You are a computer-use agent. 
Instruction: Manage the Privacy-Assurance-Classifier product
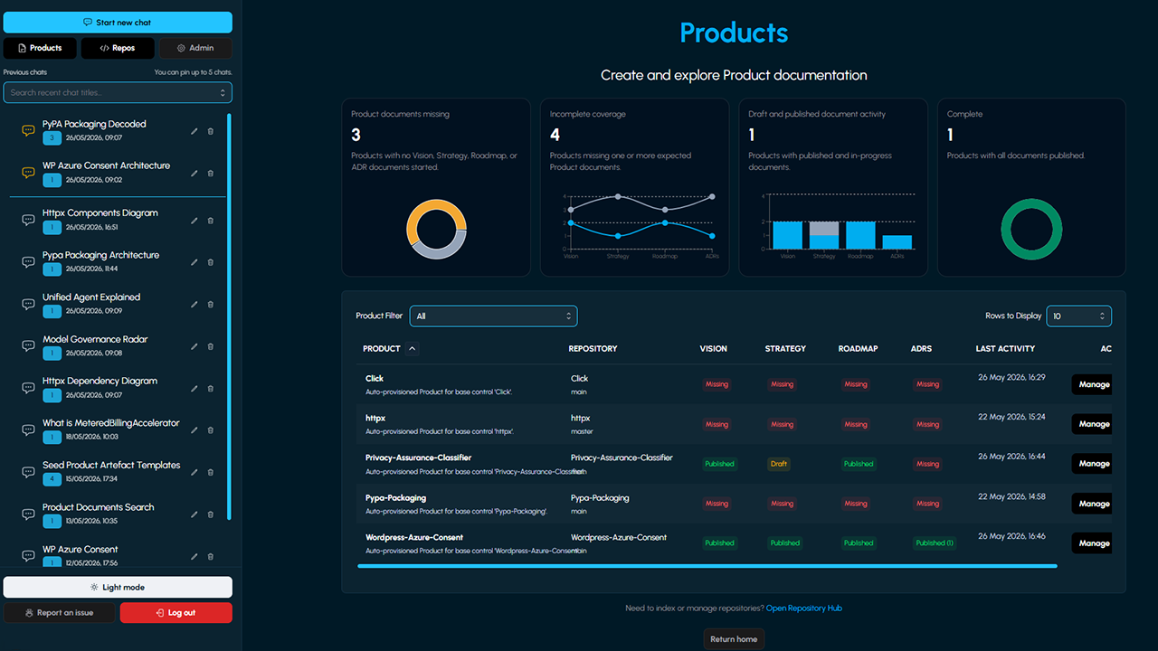pyautogui.click(x=1092, y=464)
